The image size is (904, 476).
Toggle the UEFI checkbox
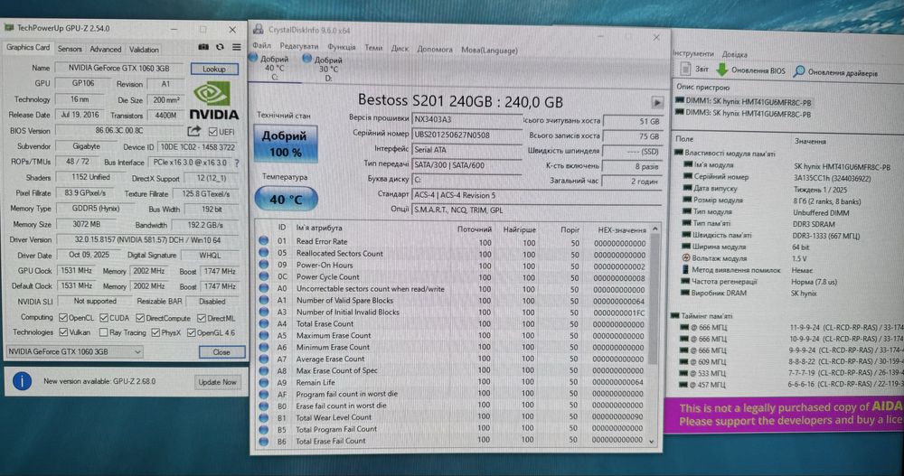pyautogui.click(x=212, y=131)
